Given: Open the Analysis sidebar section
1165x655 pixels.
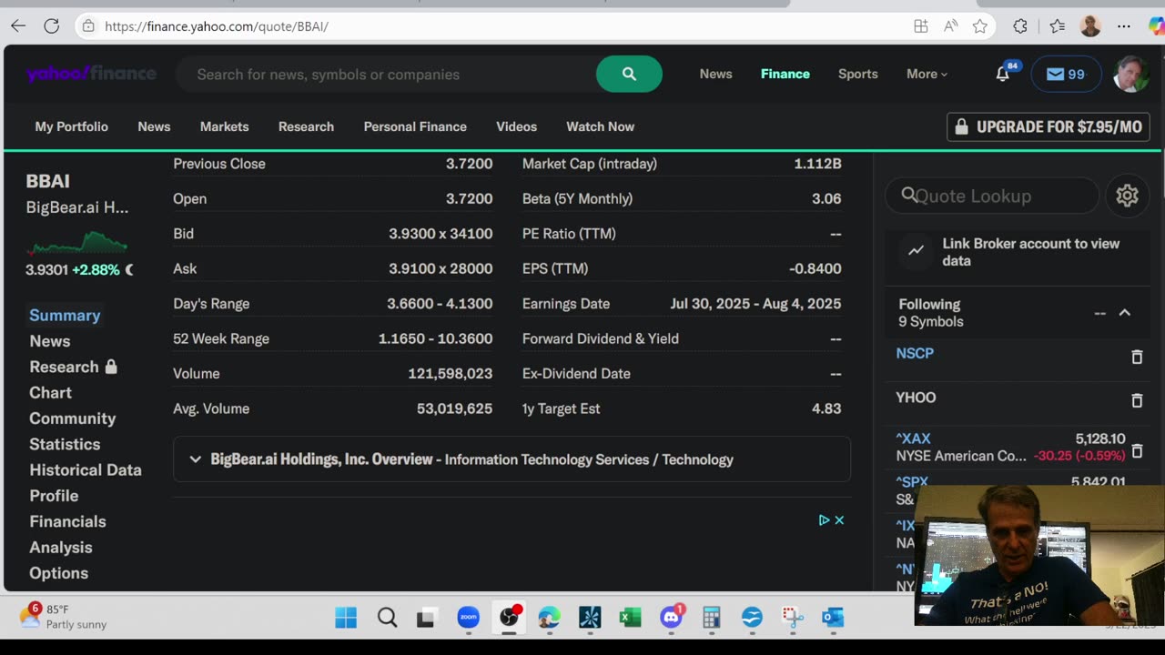Looking at the screenshot, I should coord(60,548).
